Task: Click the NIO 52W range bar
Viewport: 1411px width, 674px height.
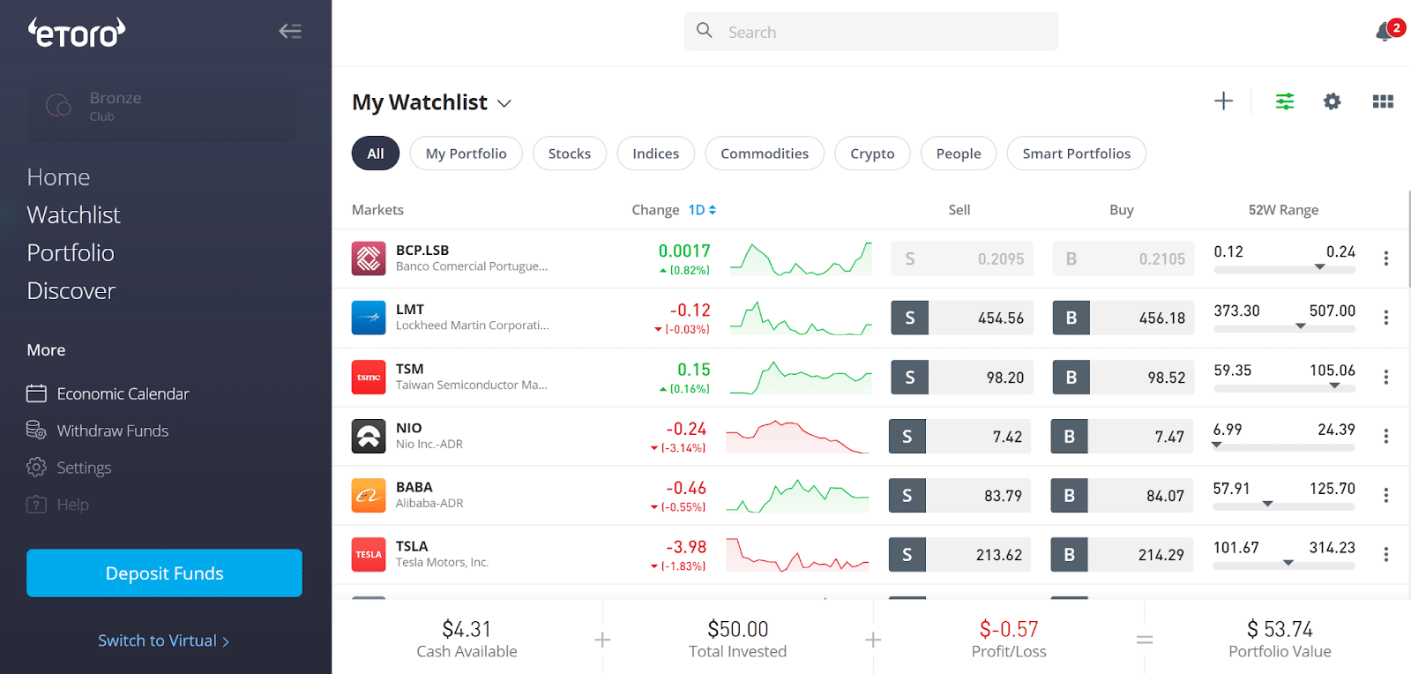Action: (1283, 447)
